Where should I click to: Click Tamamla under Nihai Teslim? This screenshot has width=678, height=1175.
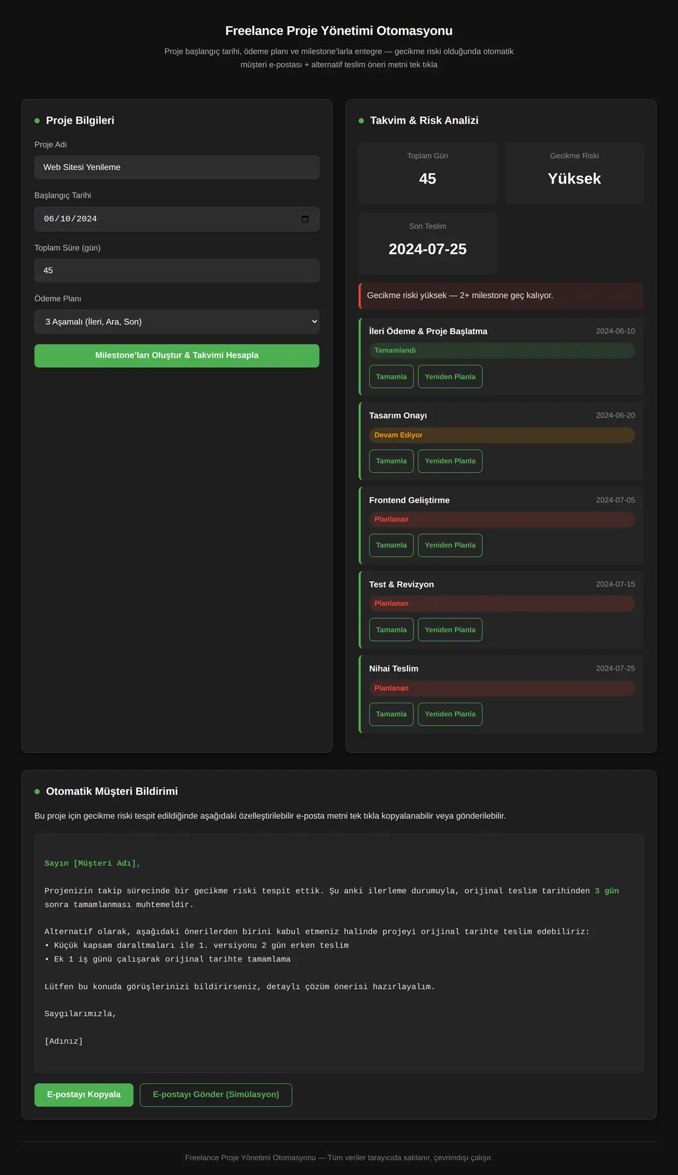[x=391, y=714]
